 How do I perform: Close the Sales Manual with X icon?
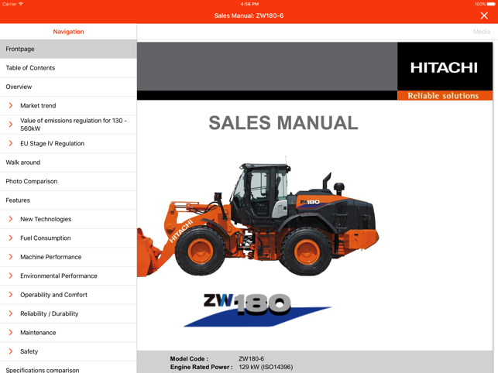pos(484,15)
